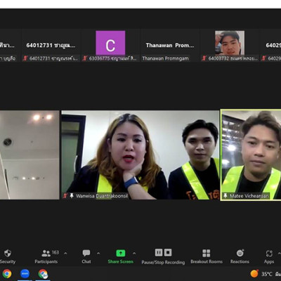This screenshot has height=281, width=281.
Task: Click the muted mic icon beside 63036775
Action: click(84, 58)
